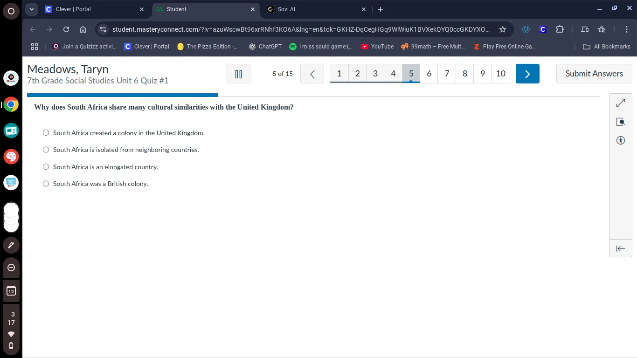Viewport: 637px width, 358px height.
Task: Switch to the Sovi.AI tab
Action: coord(312,9)
